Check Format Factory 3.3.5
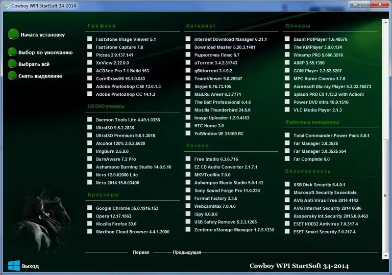Image resolution: width=392 pixels, height=275 pixels. (x=188, y=198)
